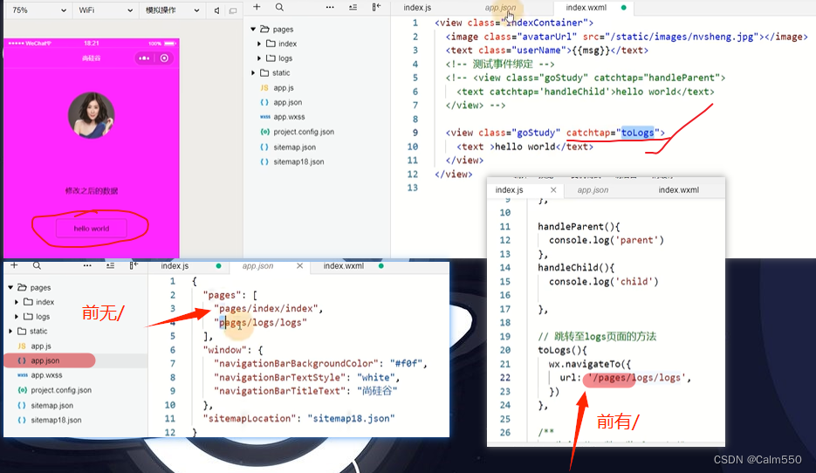Click the collapse panel icon in top explorer
816x473 pixels.
point(376,7)
